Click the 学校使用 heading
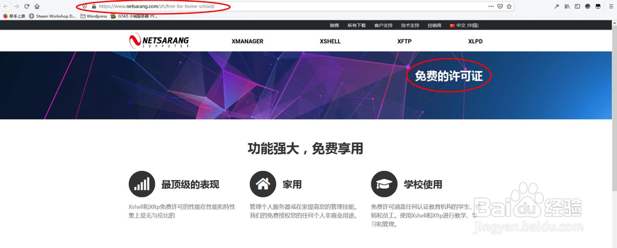This screenshot has height=248, width=617. coord(423,184)
